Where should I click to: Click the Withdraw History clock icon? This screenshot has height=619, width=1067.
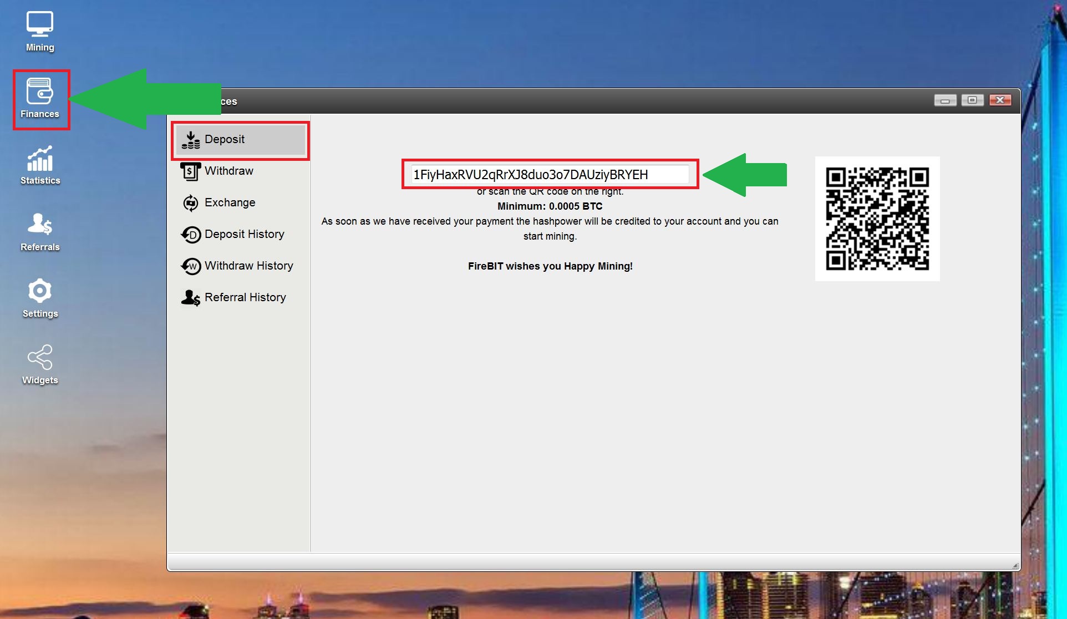click(x=191, y=266)
